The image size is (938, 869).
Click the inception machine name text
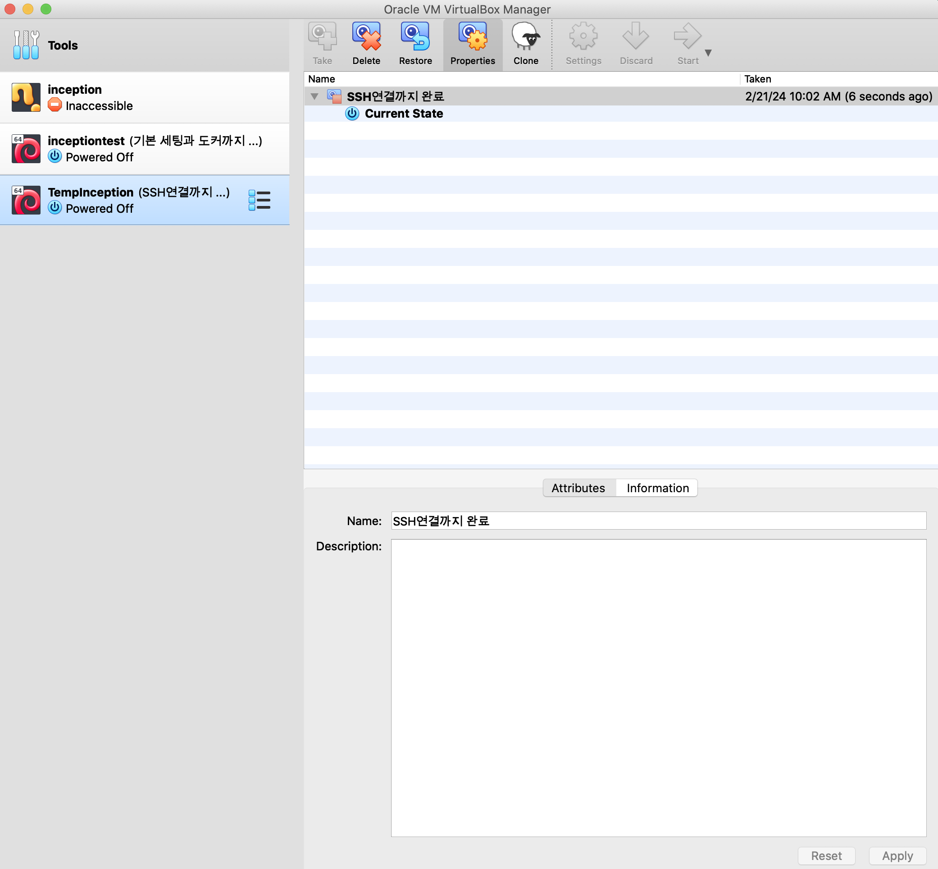tap(75, 89)
